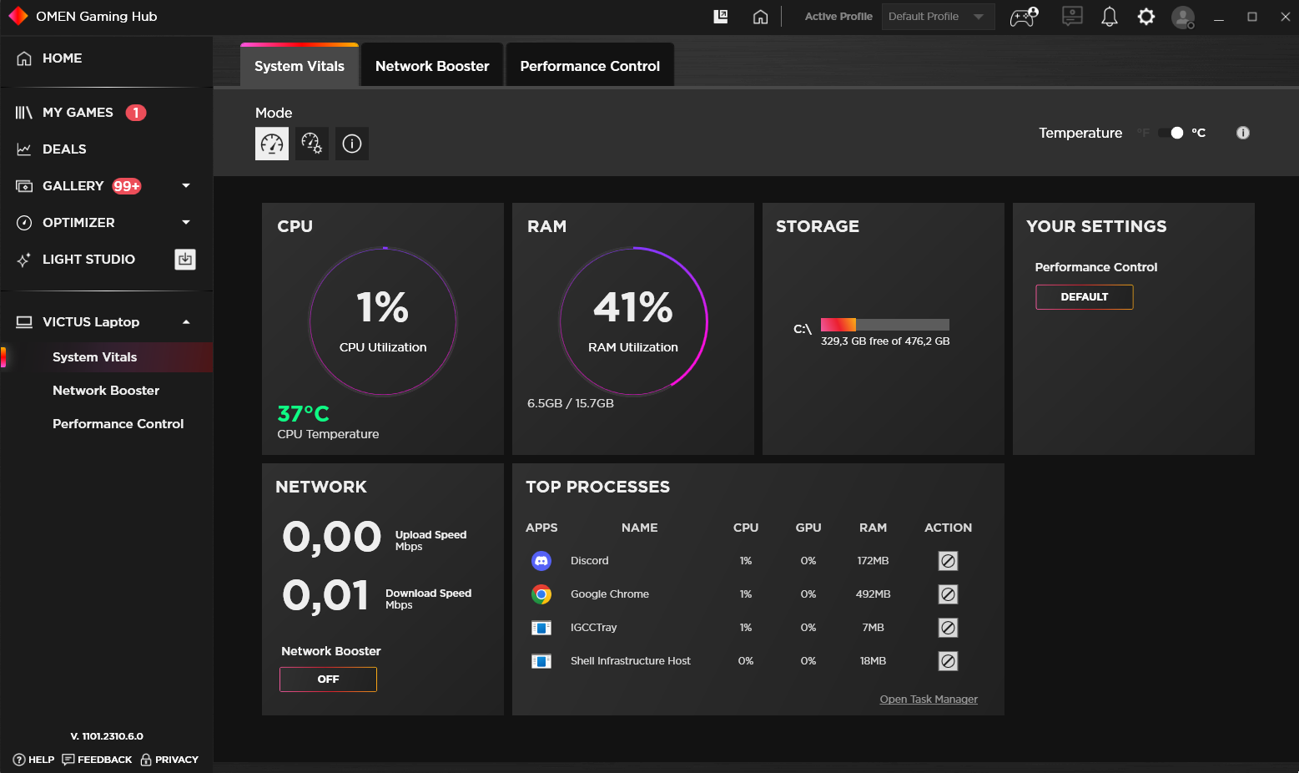Click the mode information icon
1299x773 pixels.
pos(352,144)
